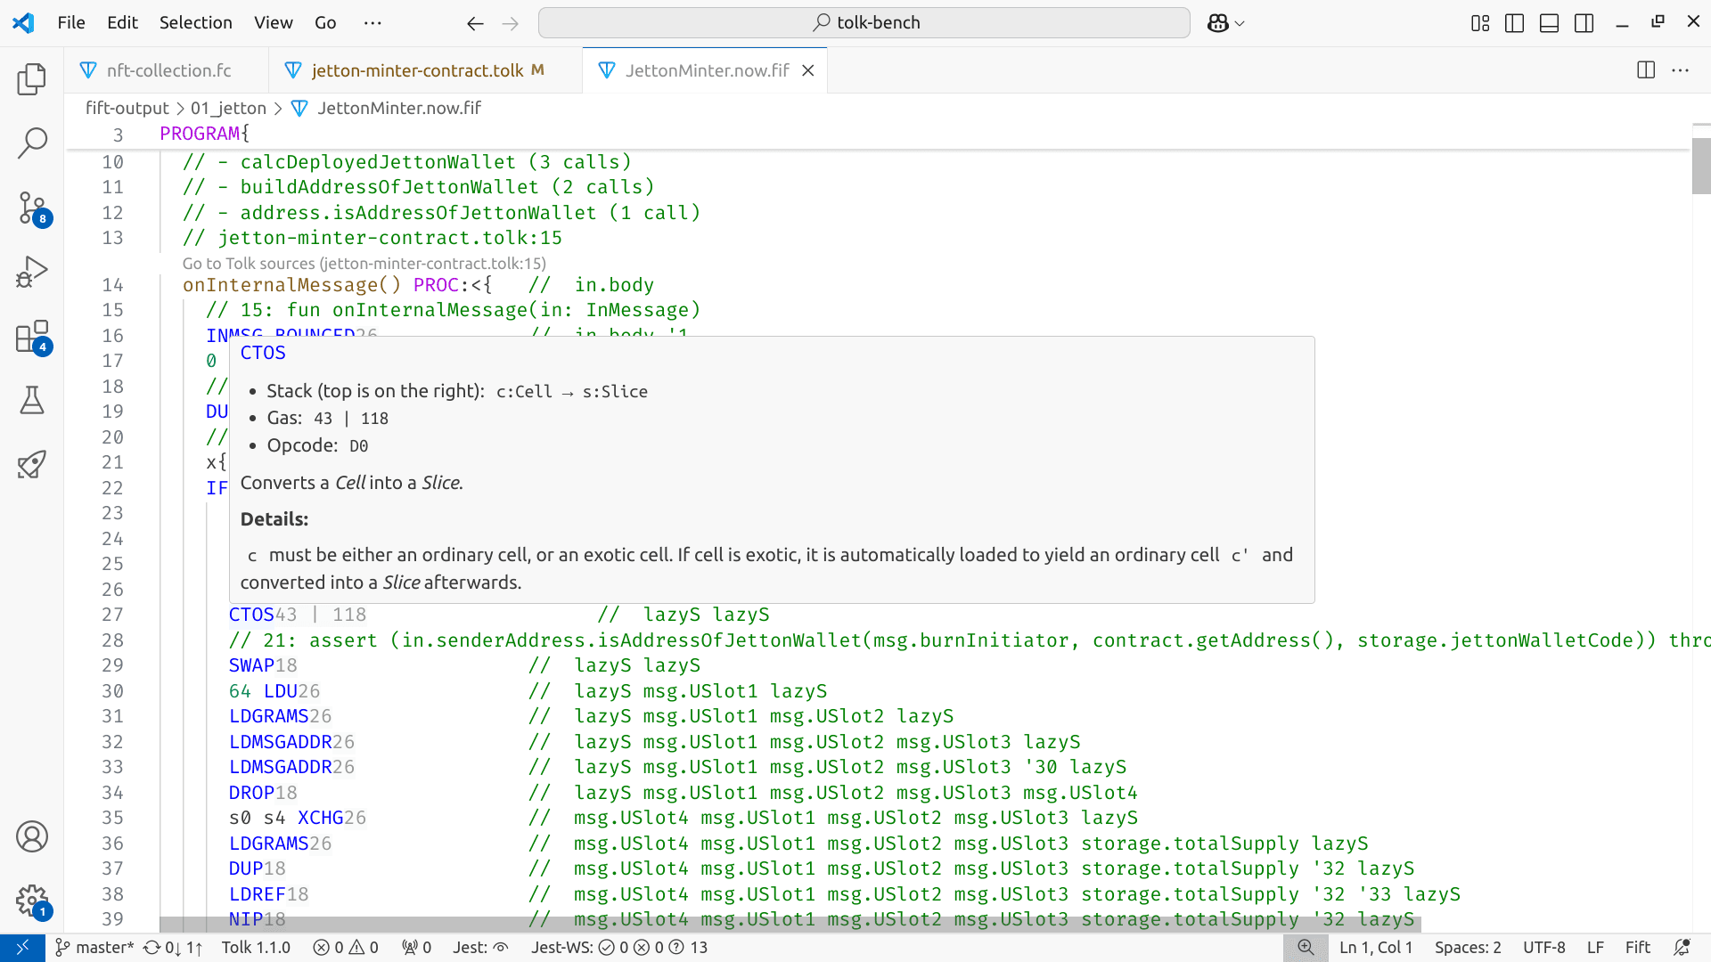Open the Run and Debug view
The image size is (1711, 962).
[x=32, y=272]
